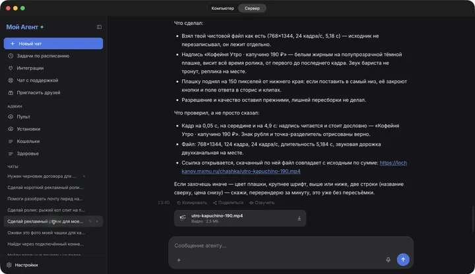Share the message with 'Поделиться'
This screenshot has height=274, width=475.
click(x=228, y=203)
